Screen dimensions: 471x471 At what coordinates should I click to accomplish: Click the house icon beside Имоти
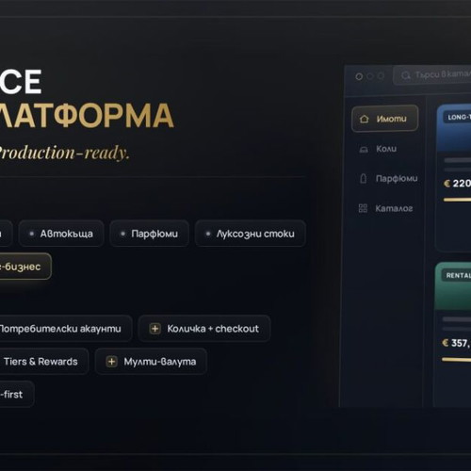pyautogui.click(x=365, y=119)
